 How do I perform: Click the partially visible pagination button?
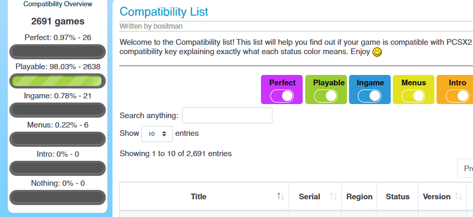466,169
